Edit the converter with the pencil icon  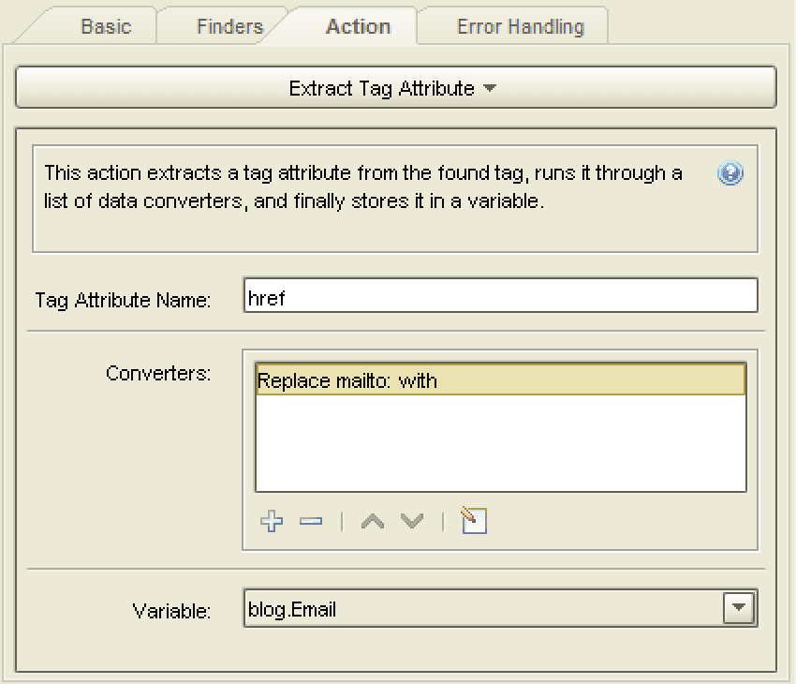pos(472,521)
